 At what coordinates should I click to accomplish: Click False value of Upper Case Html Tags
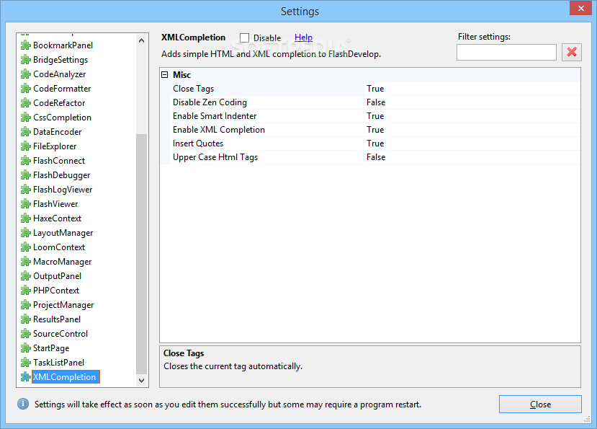[376, 157]
